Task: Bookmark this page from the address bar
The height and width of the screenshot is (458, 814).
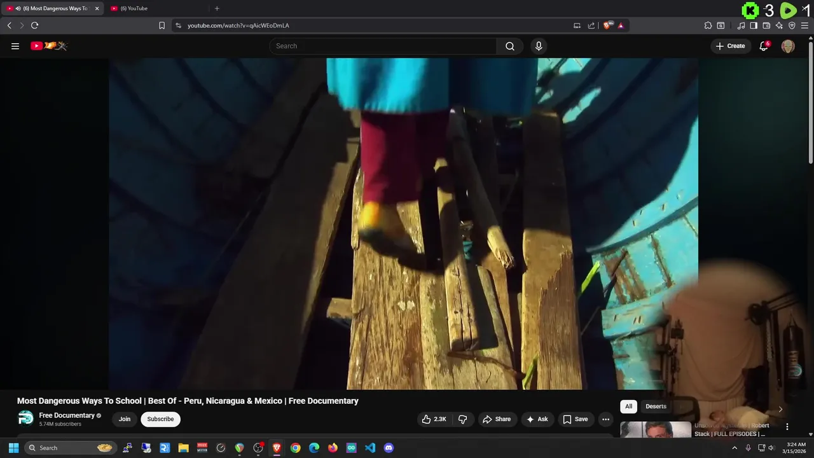Action: tap(162, 25)
